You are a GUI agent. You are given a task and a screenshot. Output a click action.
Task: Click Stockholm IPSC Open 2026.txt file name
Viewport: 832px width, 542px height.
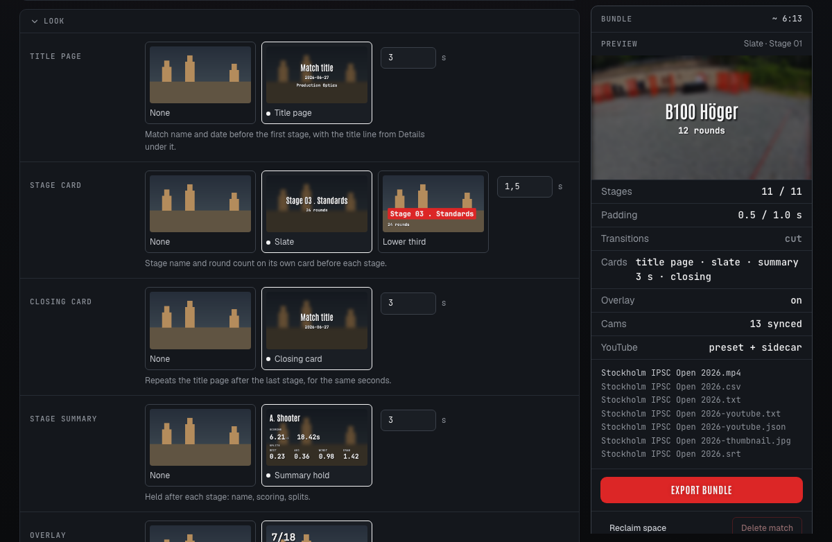(x=671, y=400)
